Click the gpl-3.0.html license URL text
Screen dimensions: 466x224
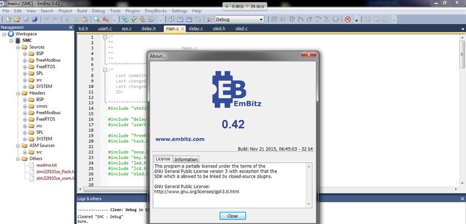[196, 192]
